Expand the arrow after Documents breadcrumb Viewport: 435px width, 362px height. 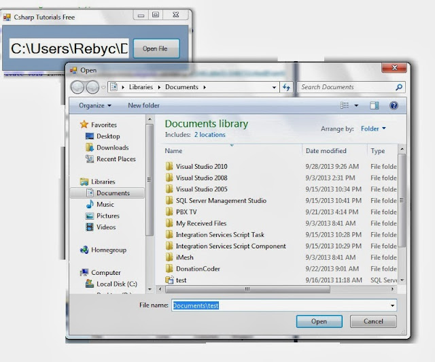pyautogui.click(x=205, y=87)
